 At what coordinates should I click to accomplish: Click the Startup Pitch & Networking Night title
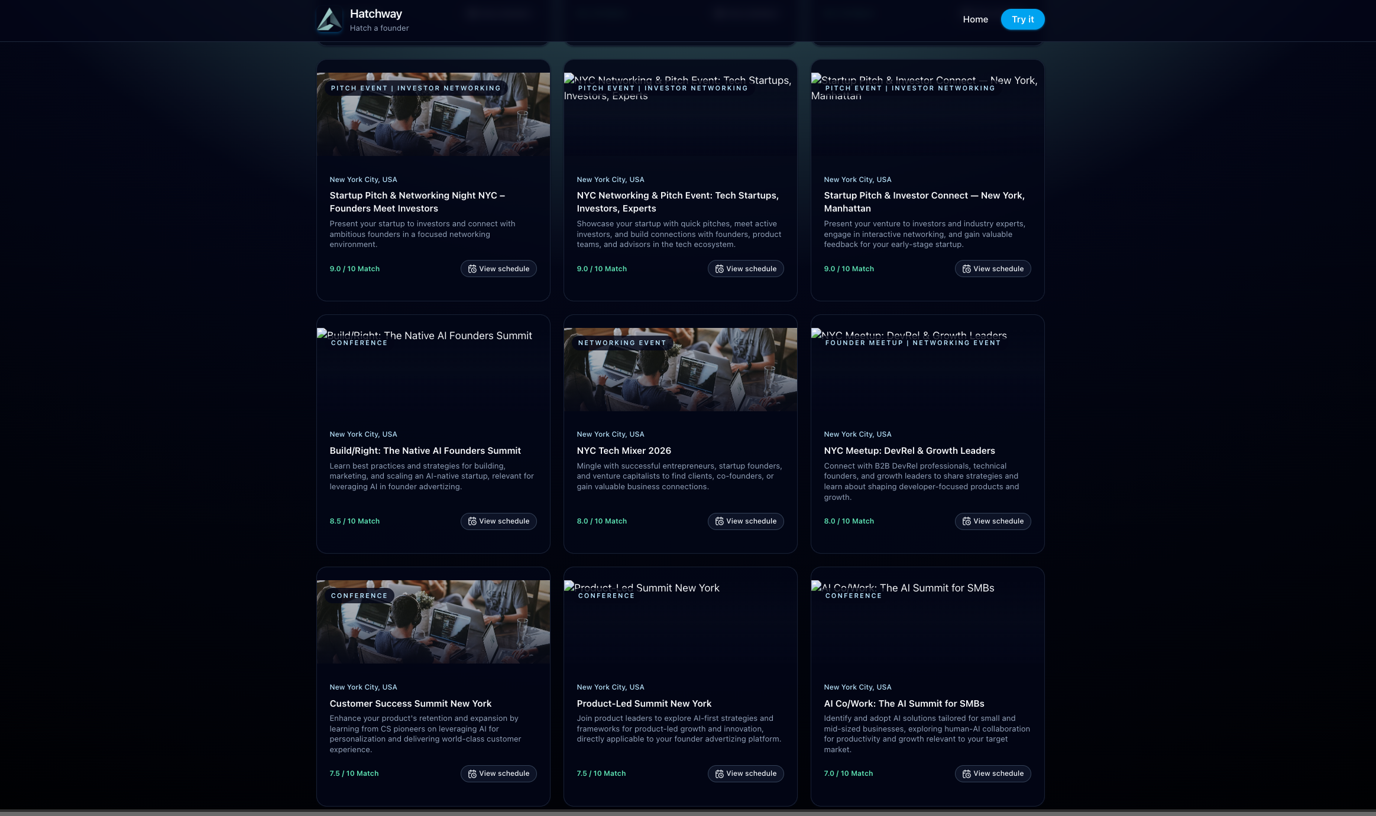click(417, 202)
